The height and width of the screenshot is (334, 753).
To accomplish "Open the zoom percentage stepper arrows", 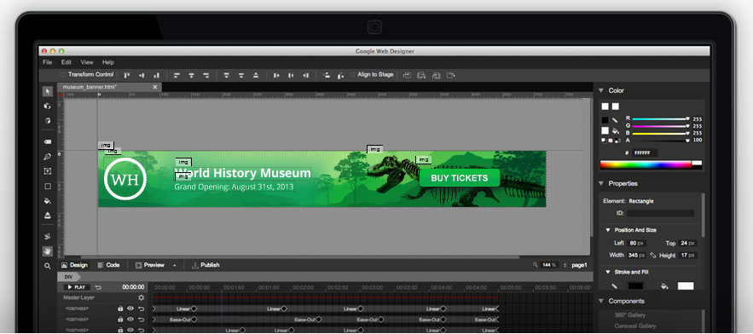I will 565,265.
